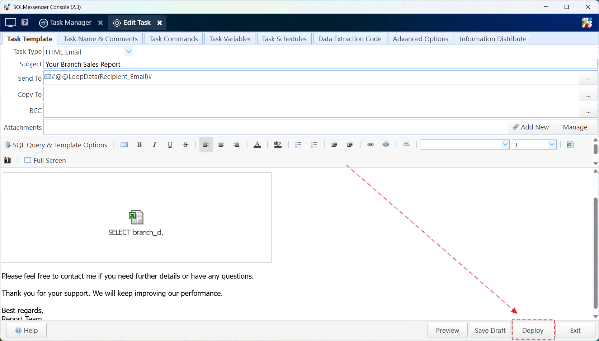Apply bold formatting to email body
The width and height of the screenshot is (599, 341).
pyautogui.click(x=140, y=145)
